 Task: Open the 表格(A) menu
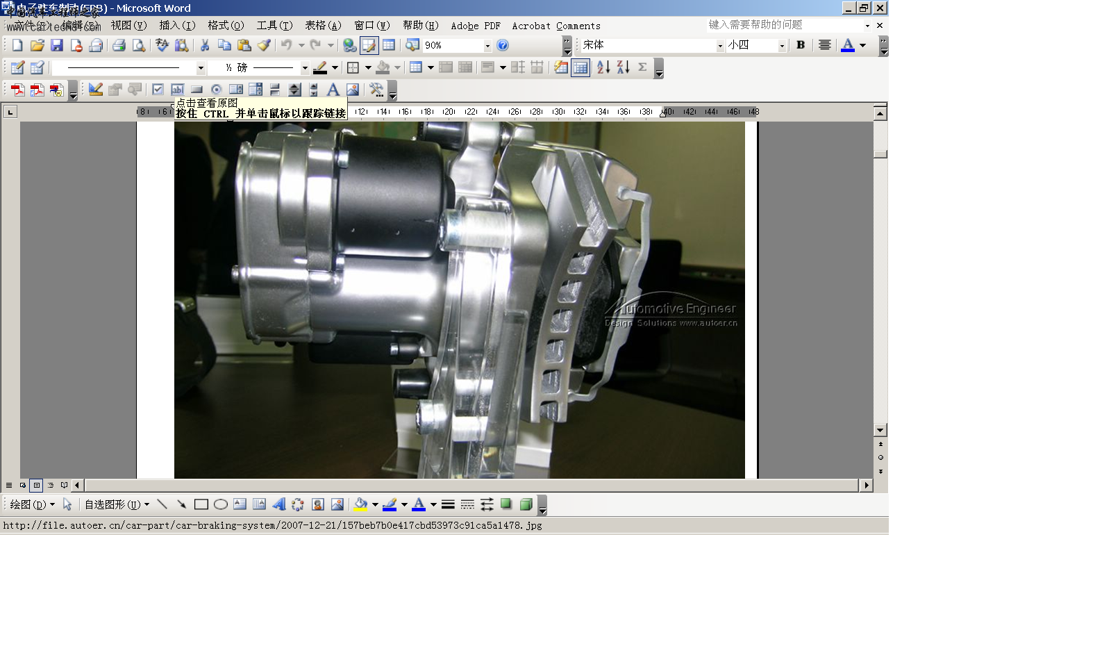pos(323,26)
